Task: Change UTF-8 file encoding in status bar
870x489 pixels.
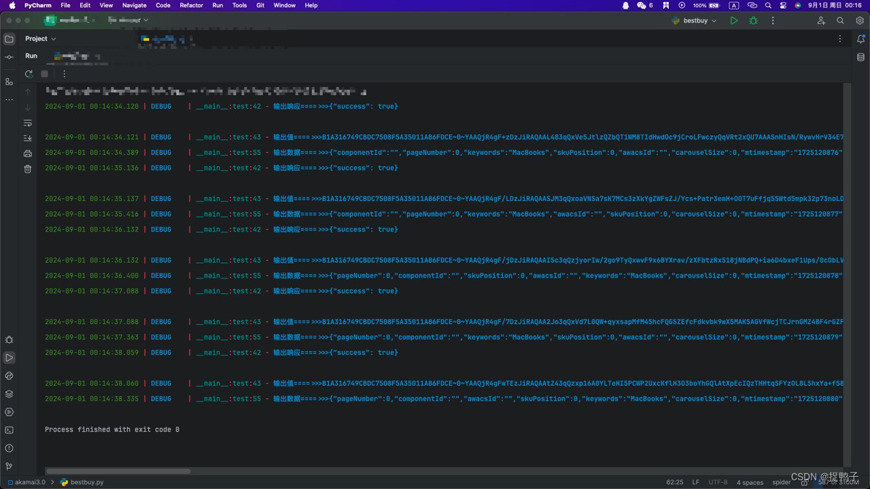Action: (x=718, y=482)
